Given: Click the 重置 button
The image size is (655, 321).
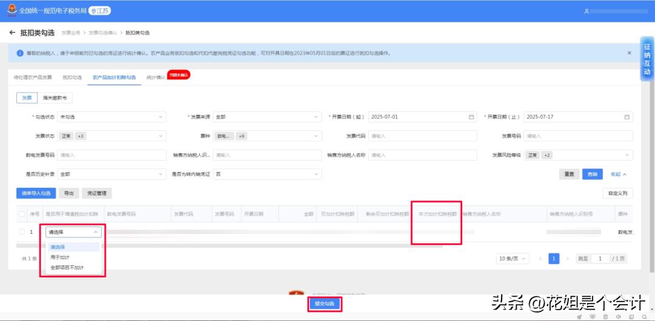Looking at the screenshot, I should point(569,174).
